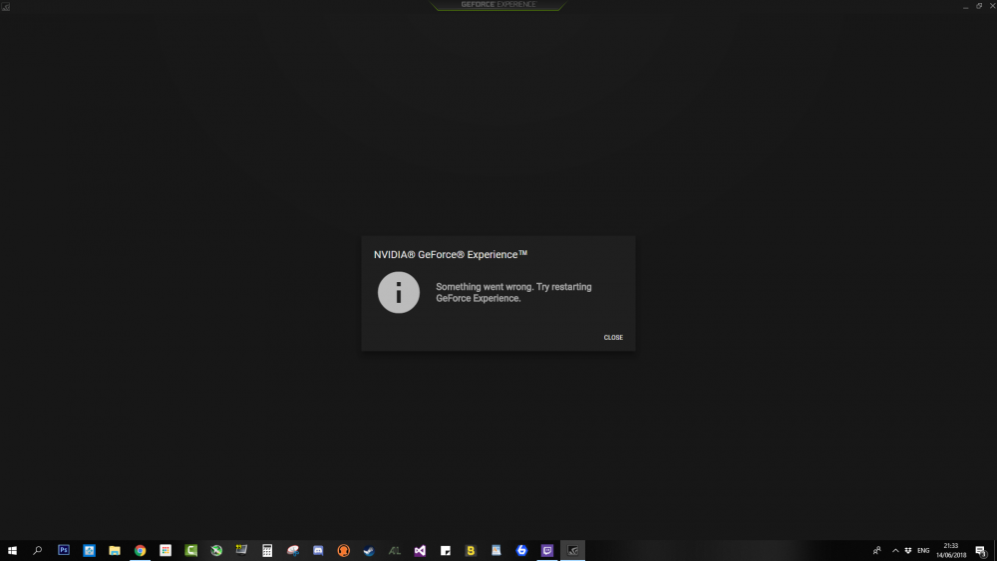Screen dimensions: 997x561
Task: Open the Action Center notifications icon
Action: (981, 551)
